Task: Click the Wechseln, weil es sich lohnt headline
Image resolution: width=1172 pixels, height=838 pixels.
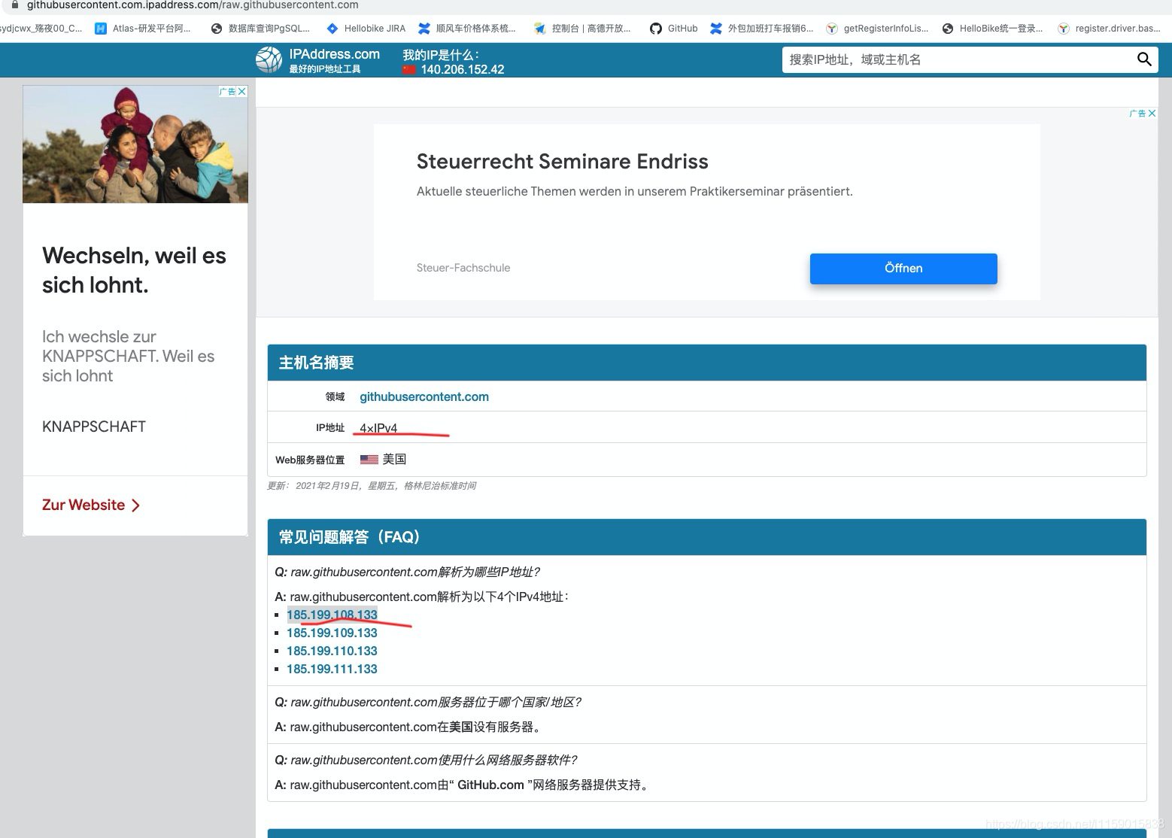Action: coord(134,270)
